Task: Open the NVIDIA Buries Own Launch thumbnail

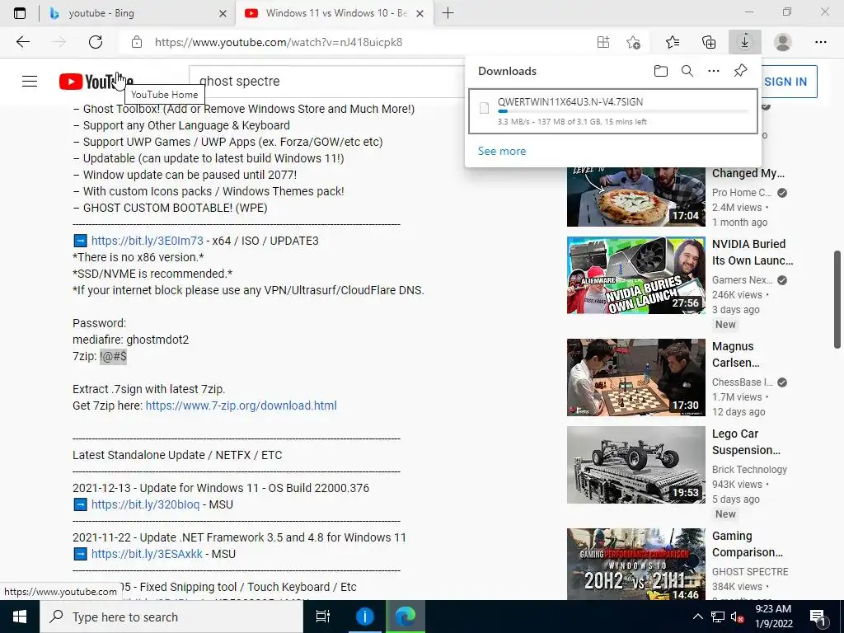Action: pos(635,275)
